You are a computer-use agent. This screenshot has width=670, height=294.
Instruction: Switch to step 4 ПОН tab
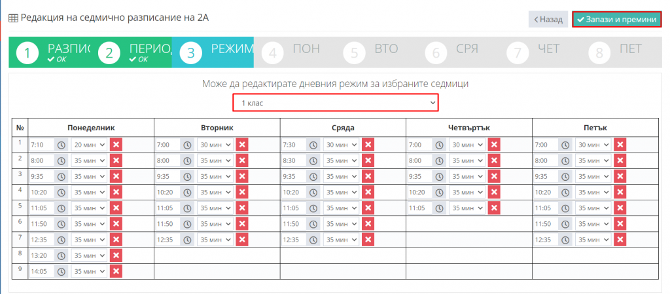tap(294, 53)
